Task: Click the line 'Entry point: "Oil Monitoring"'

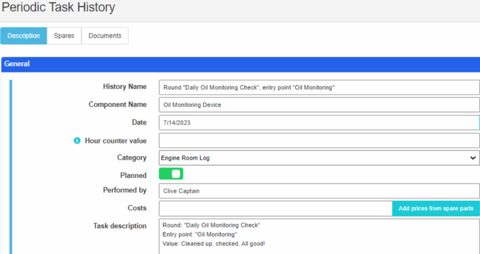Action: 200,235
